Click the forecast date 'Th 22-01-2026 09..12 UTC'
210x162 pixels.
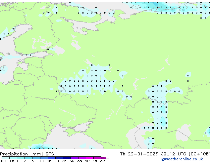tap(153, 154)
